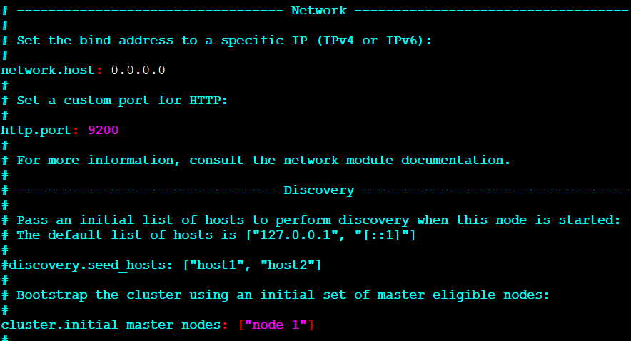This screenshot has height=341, width=631.
Task: Click the "Set the bind address" comment
Action: point(224,41)
